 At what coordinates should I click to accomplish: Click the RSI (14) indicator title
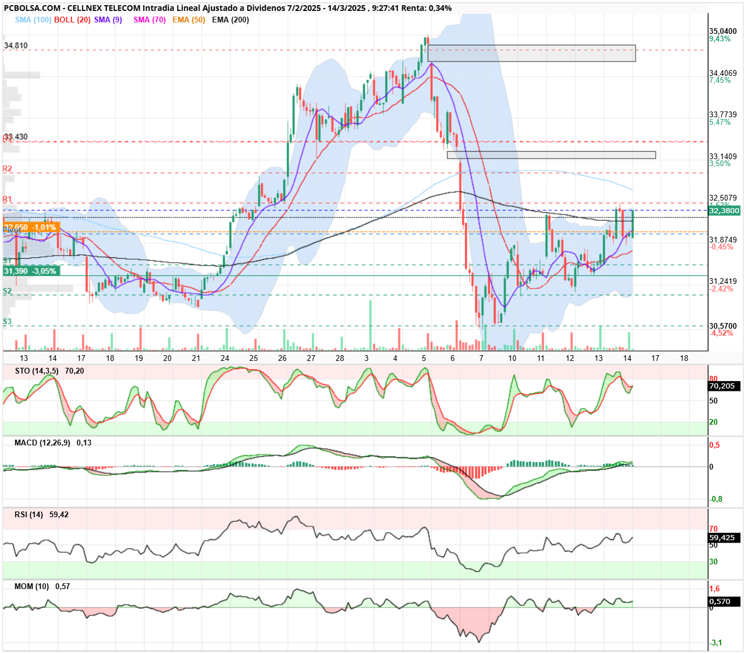coord(29,515)
